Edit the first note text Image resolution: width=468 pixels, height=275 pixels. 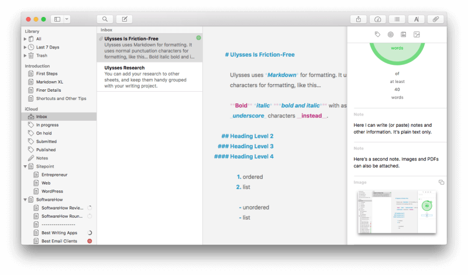(393, 128)
